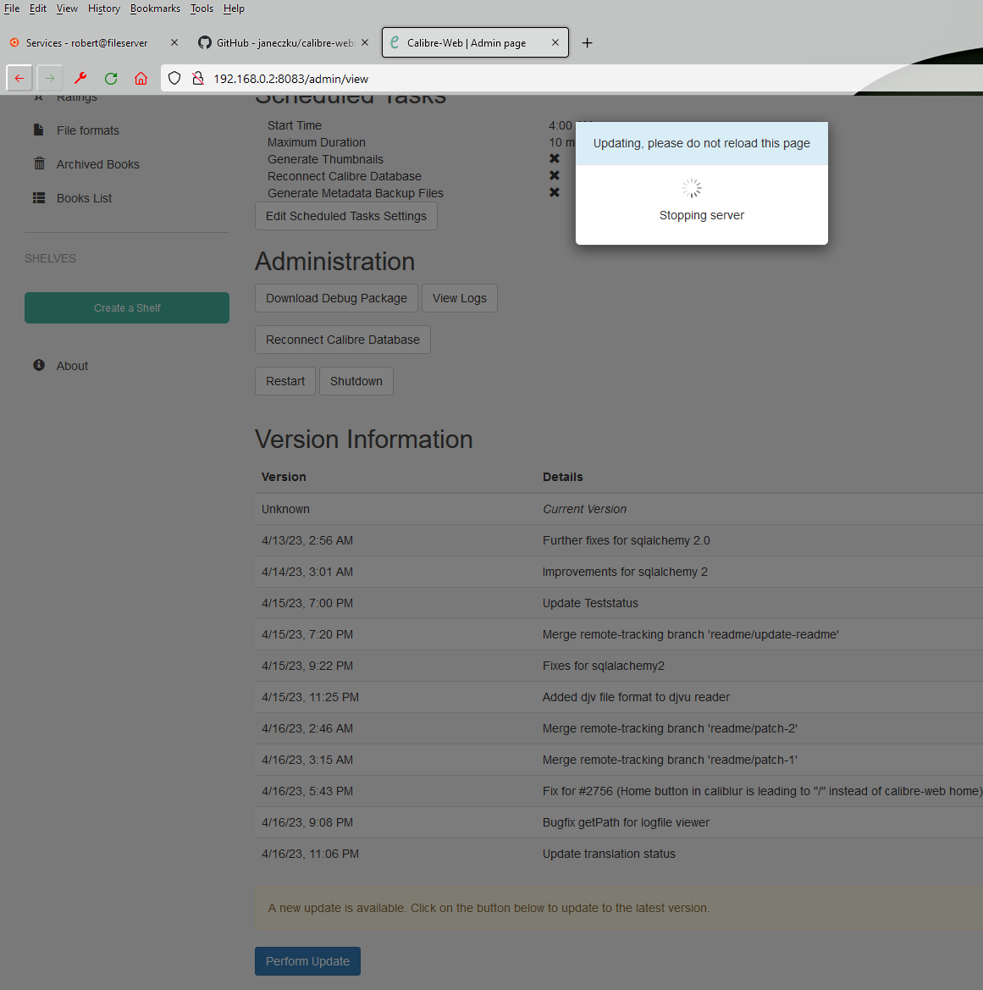The image size is (983, 990).
Task: Toggle Generate Metadata Backup Files cross mark
Action: [555, 192]
